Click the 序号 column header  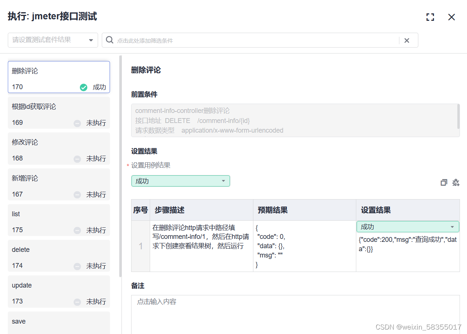point(140,210)
